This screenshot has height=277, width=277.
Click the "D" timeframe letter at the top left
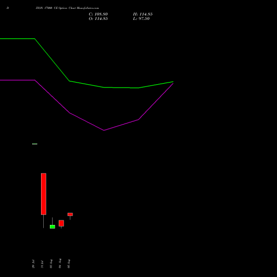tap(8, 8)
